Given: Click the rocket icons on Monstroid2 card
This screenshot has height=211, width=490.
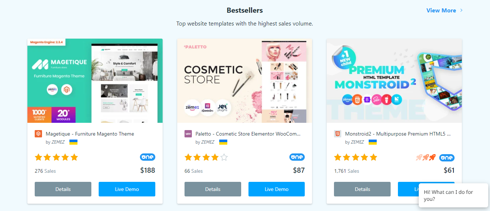Looking at the screenshot, I should tap(426, 158).
